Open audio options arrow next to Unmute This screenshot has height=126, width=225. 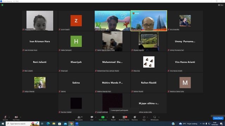coord(9,117)
